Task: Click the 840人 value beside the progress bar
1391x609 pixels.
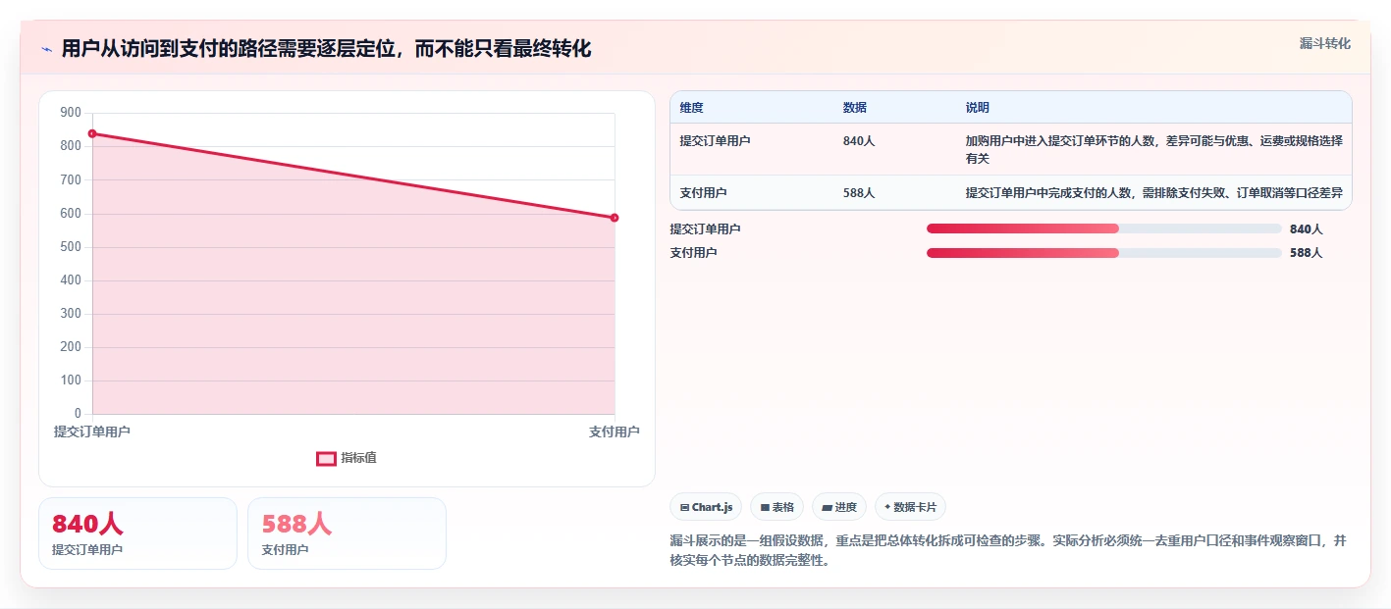Action: click(1307, 229)
